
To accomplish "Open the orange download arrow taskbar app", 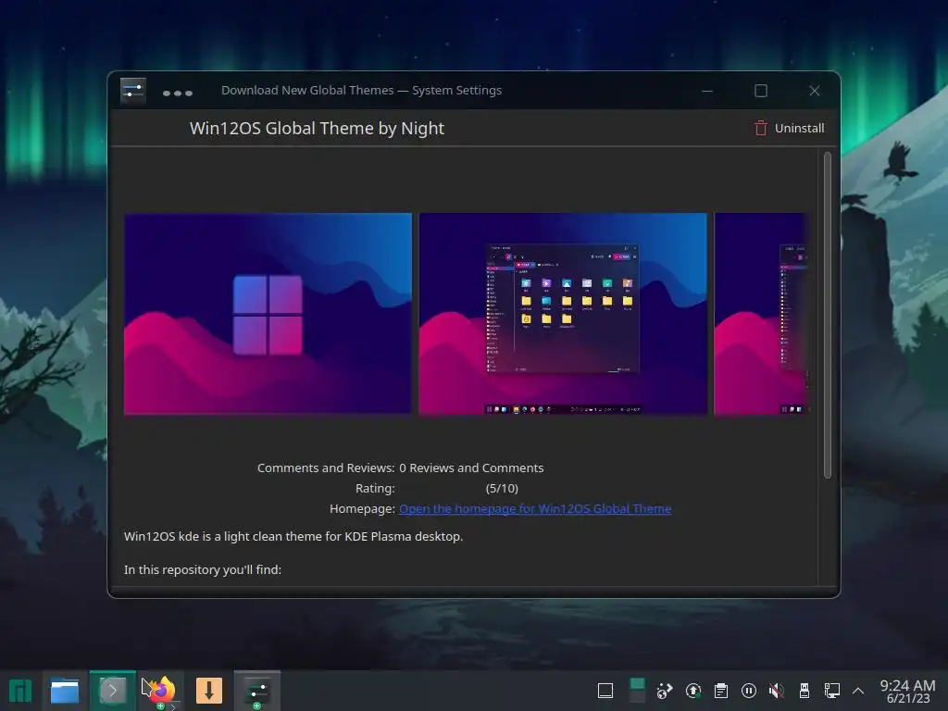I will pos(209,691).
